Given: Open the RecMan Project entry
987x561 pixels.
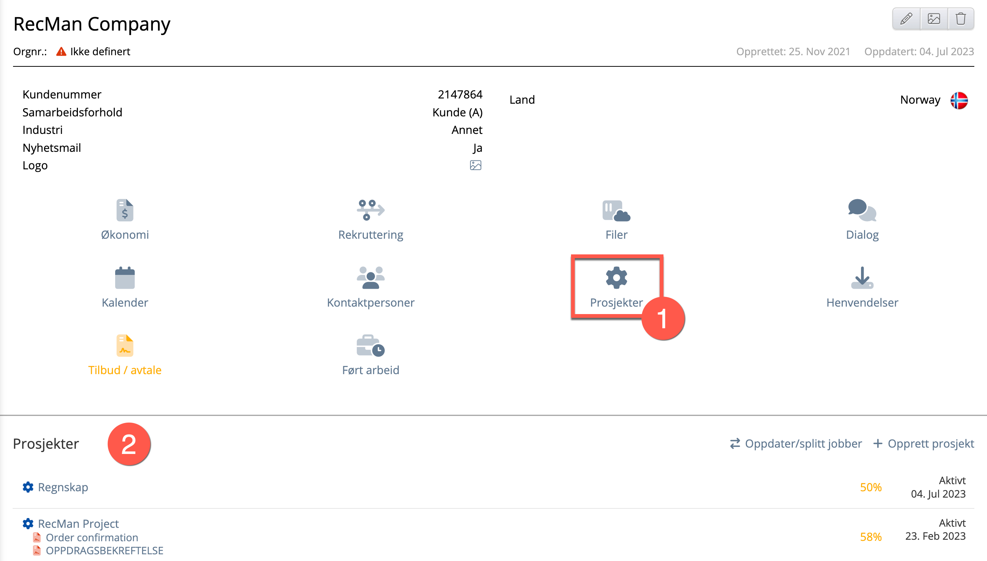Looking at the screenshot, I should [78, 523].
